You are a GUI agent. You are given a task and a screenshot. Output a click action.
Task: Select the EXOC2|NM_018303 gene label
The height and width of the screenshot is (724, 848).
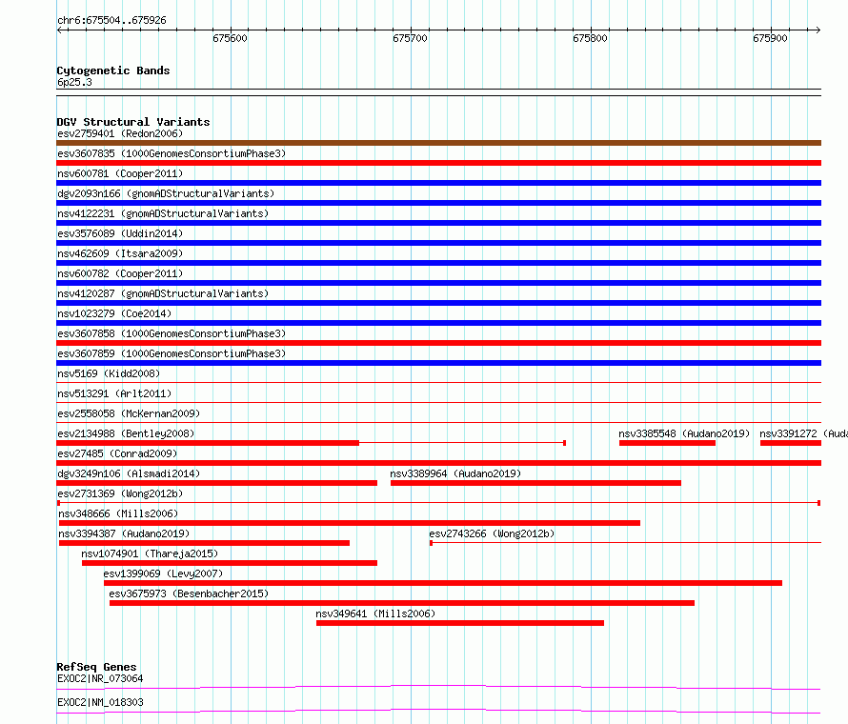100,702
